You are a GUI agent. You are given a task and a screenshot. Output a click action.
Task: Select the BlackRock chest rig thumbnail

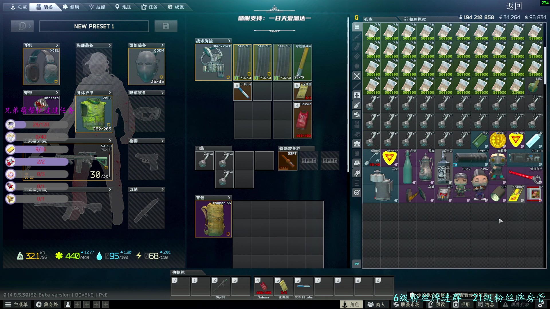tap(213, 62)
